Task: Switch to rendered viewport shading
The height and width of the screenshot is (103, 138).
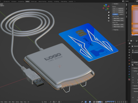Action: (x=102, y=102)
